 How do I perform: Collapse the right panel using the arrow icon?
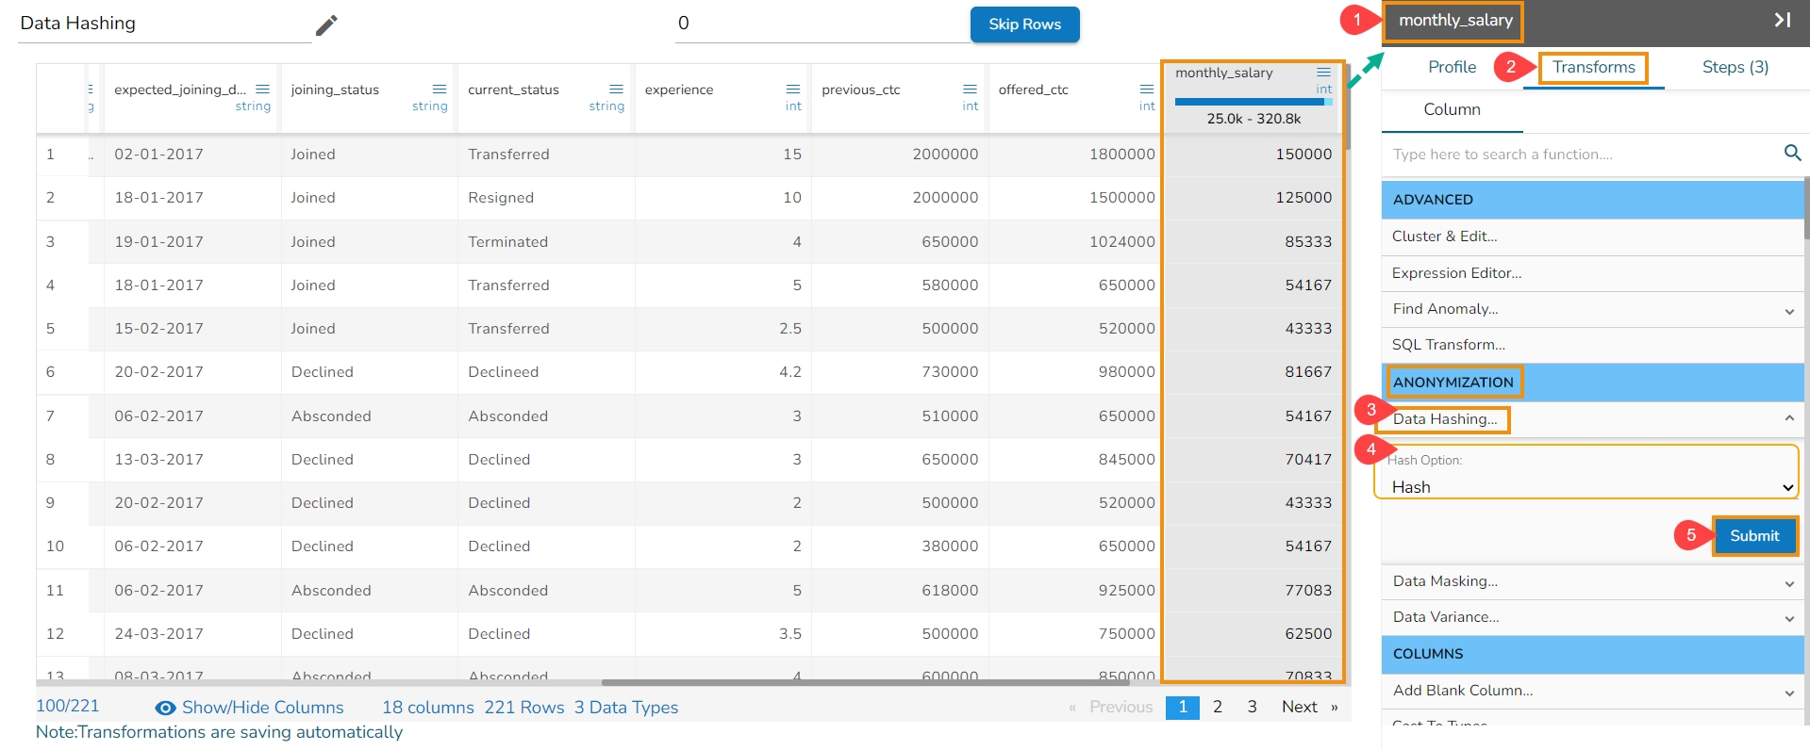coord(1782,20)
